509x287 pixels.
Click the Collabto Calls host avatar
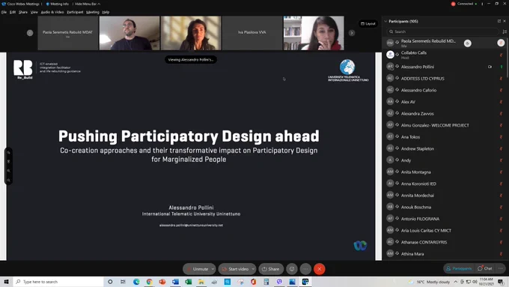390,55
